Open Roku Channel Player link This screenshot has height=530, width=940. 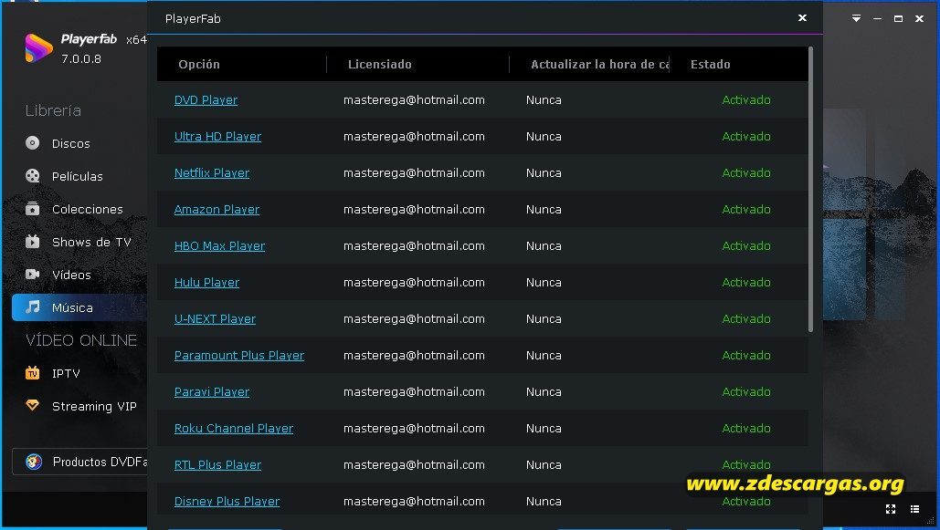coord(234,429)
